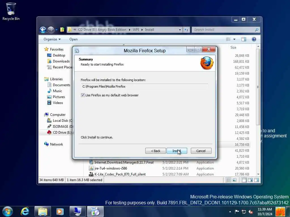This screenshot has width=290, height=217.
Task: Click the scroll up arrow in file list
Action: pyautogui.click(x=258, y=47)
